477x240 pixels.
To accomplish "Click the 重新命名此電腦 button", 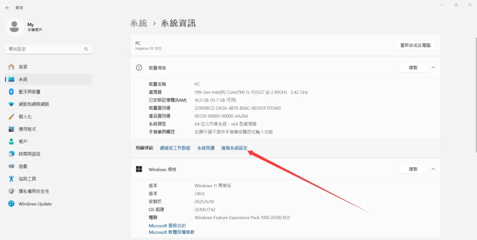I will (x=415, y=45).
